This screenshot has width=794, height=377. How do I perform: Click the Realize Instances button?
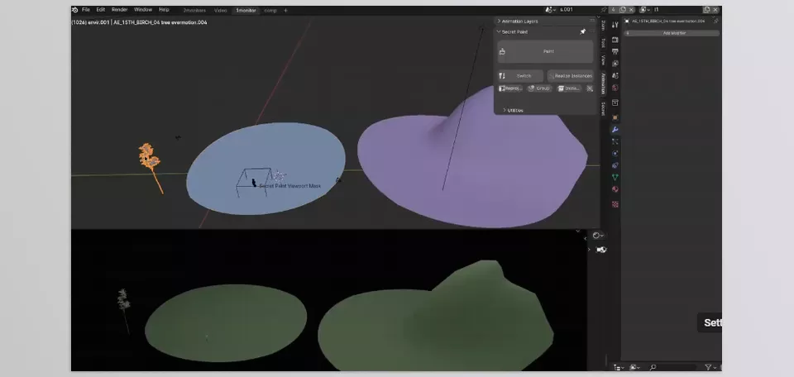tap(570, 76)
